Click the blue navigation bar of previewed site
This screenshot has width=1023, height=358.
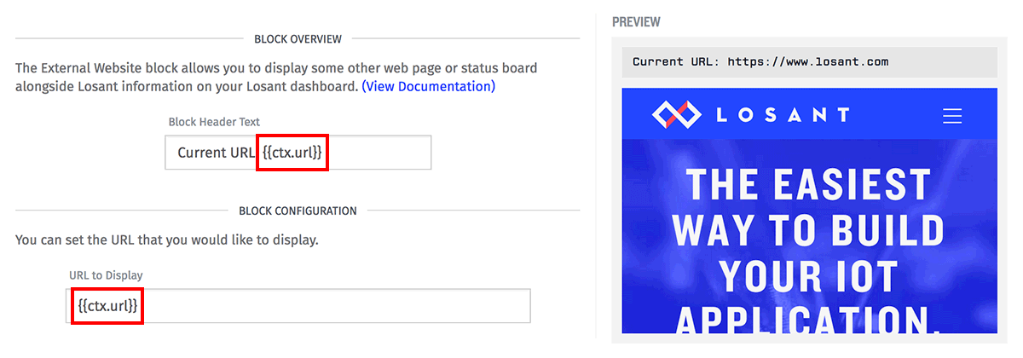point(809,114)
